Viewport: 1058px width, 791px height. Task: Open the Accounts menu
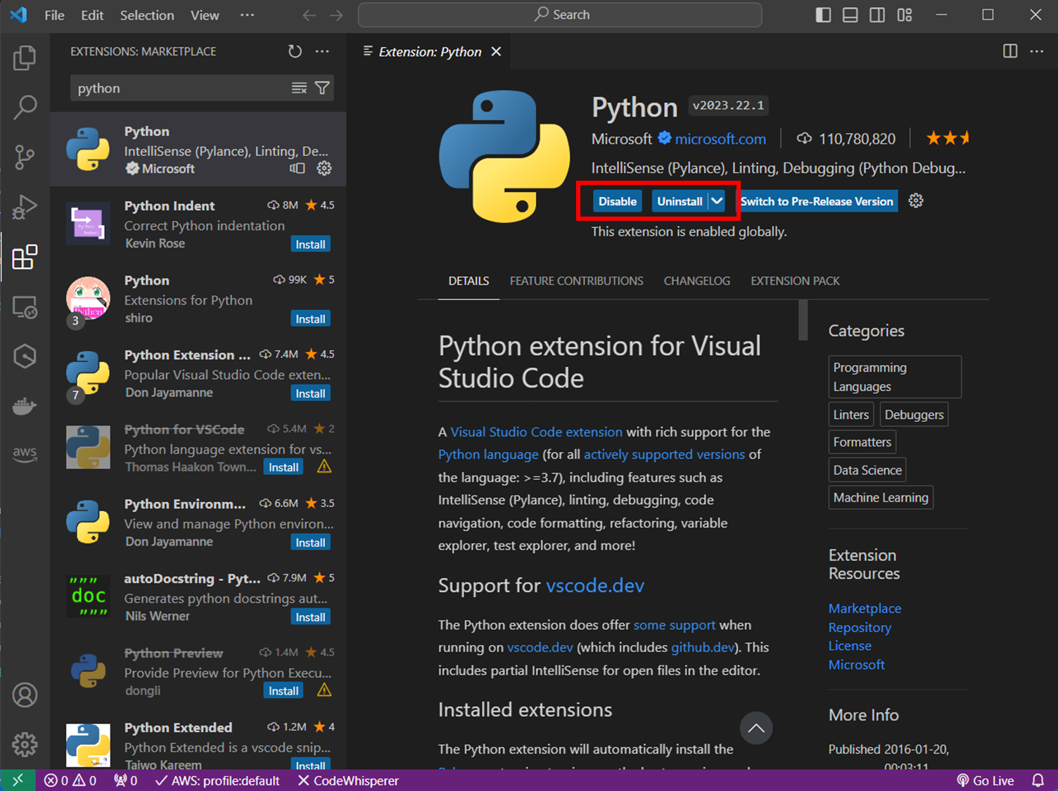[25, 695]
